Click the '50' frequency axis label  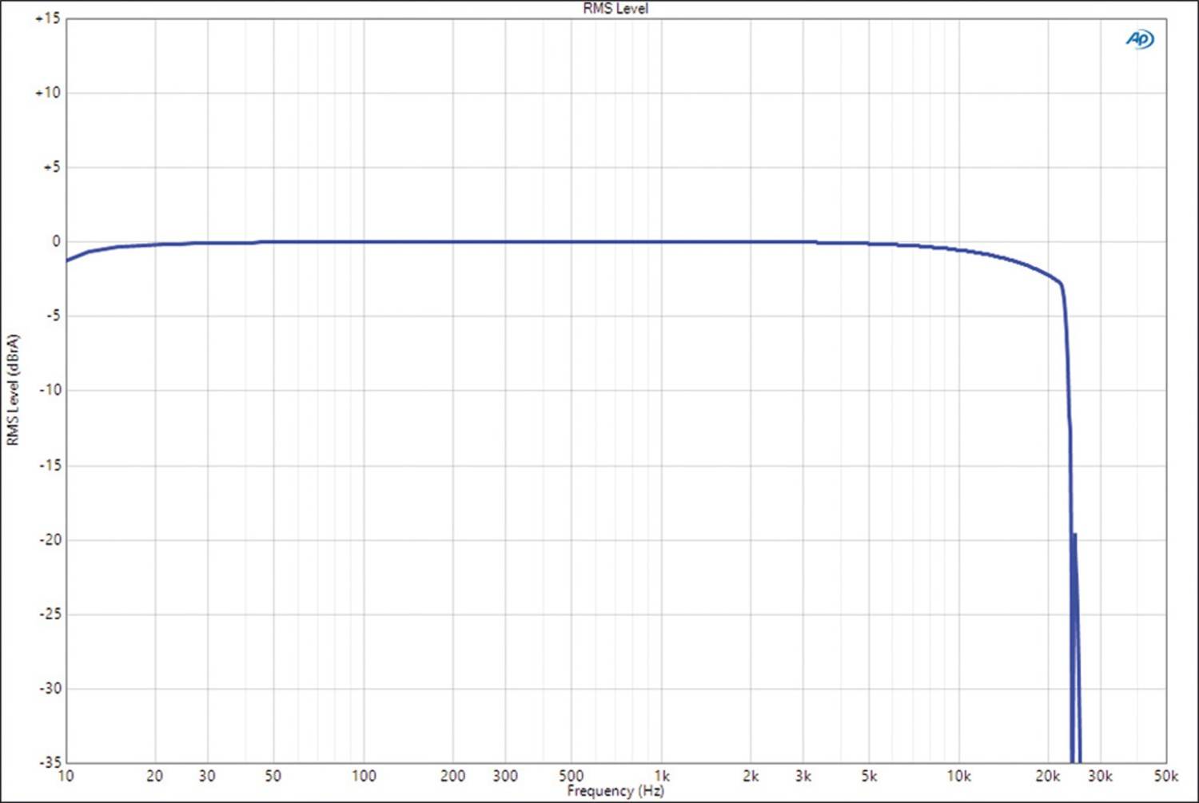point(273,776)
